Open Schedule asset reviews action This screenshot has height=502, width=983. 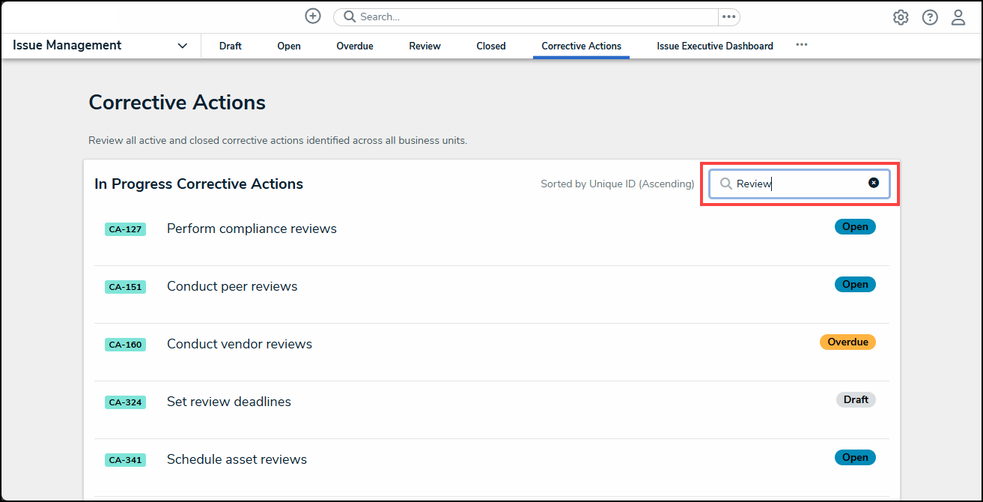pyautogui.click(x=237, y=459)
